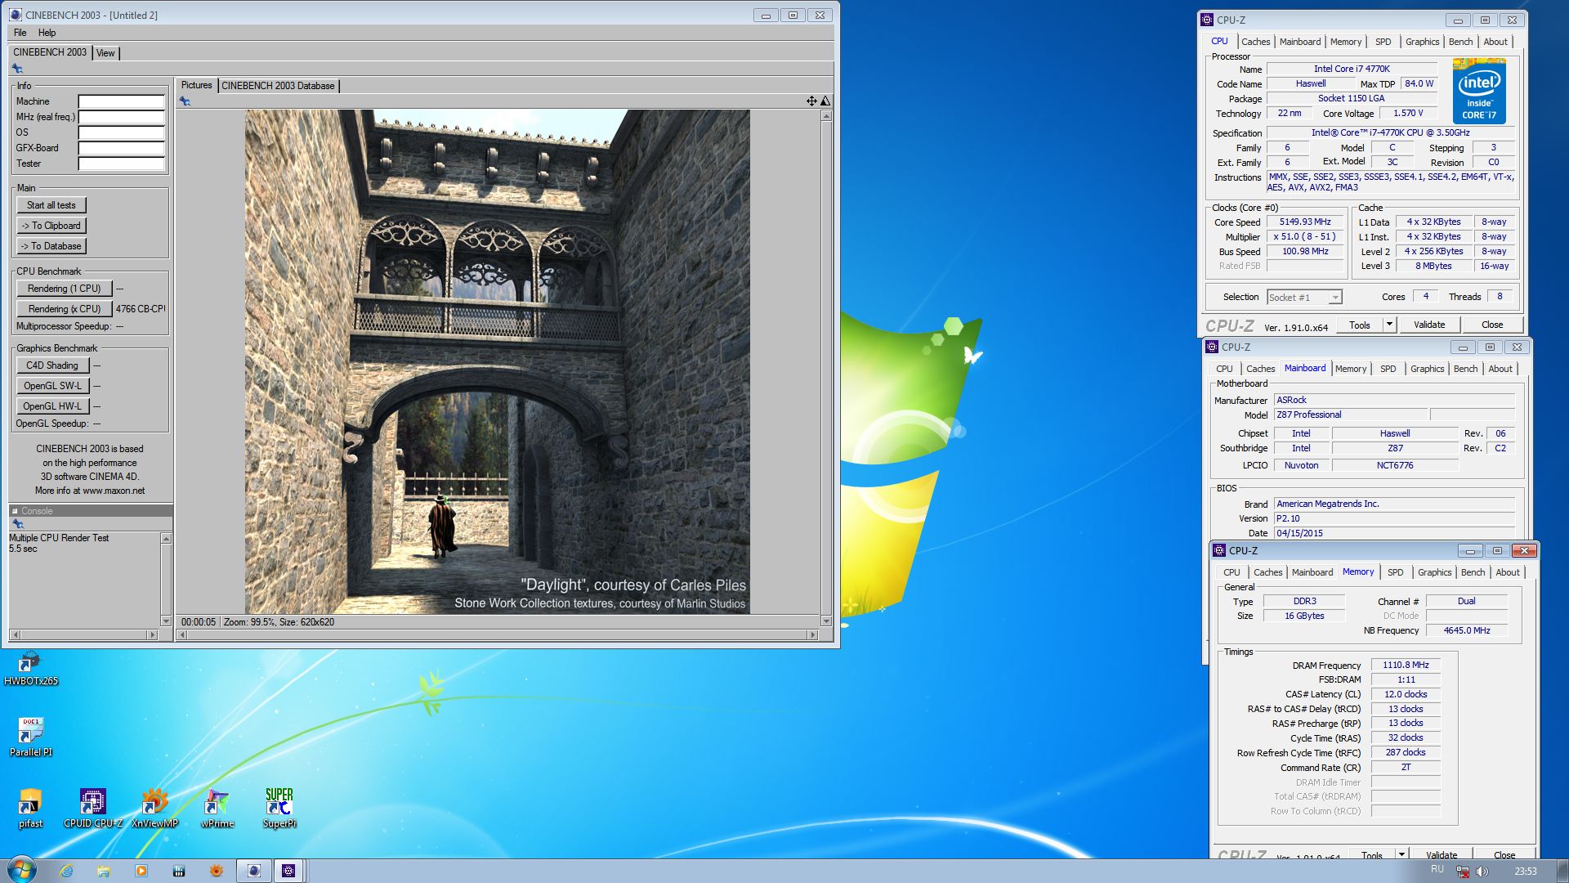Launch the SuperPi desktop shortcut
Image resolution: width=1569 pixels, height=883 pixels.
tap(279, 809)
